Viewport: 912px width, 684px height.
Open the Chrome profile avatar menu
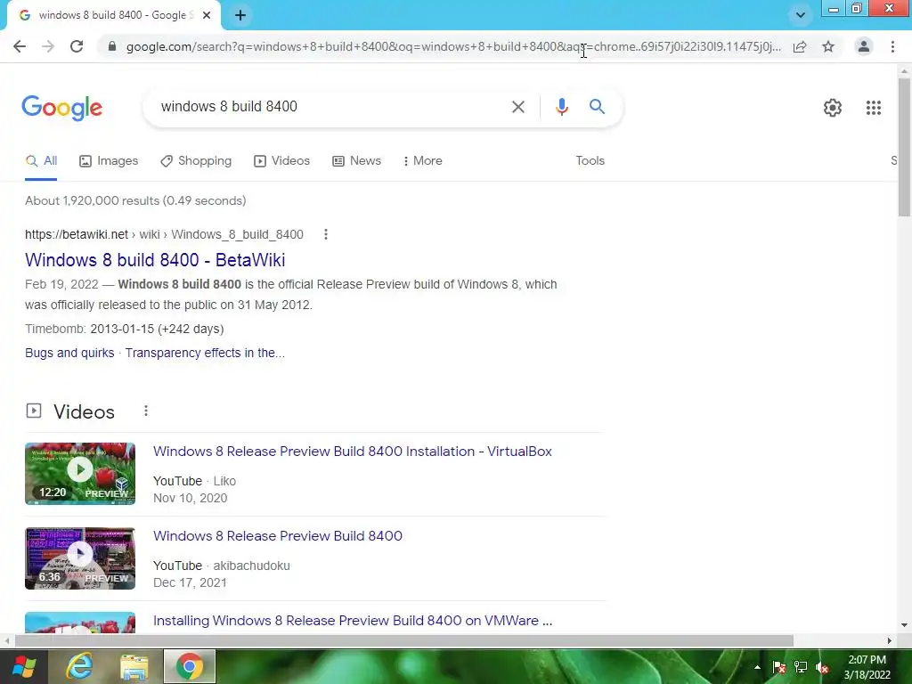point(864,46)
